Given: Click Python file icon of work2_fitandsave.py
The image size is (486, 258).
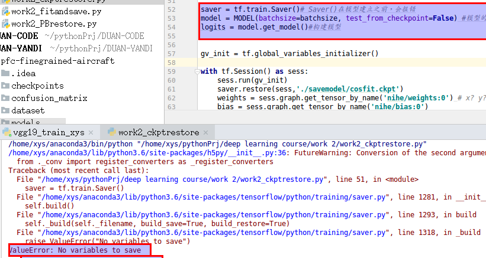Looking at the screenshot, I should pyautogui.click(x=5, y=12).
